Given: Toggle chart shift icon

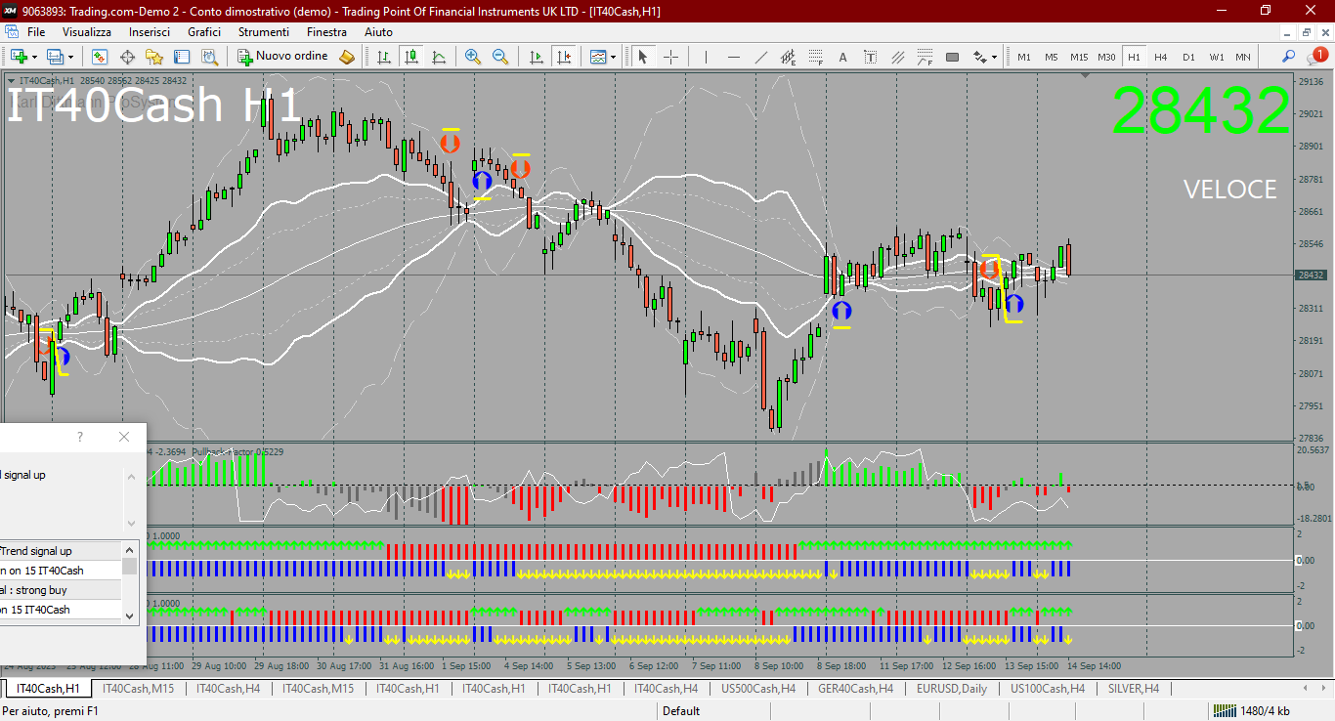Looking at the screenshot, I should point(563,57).
